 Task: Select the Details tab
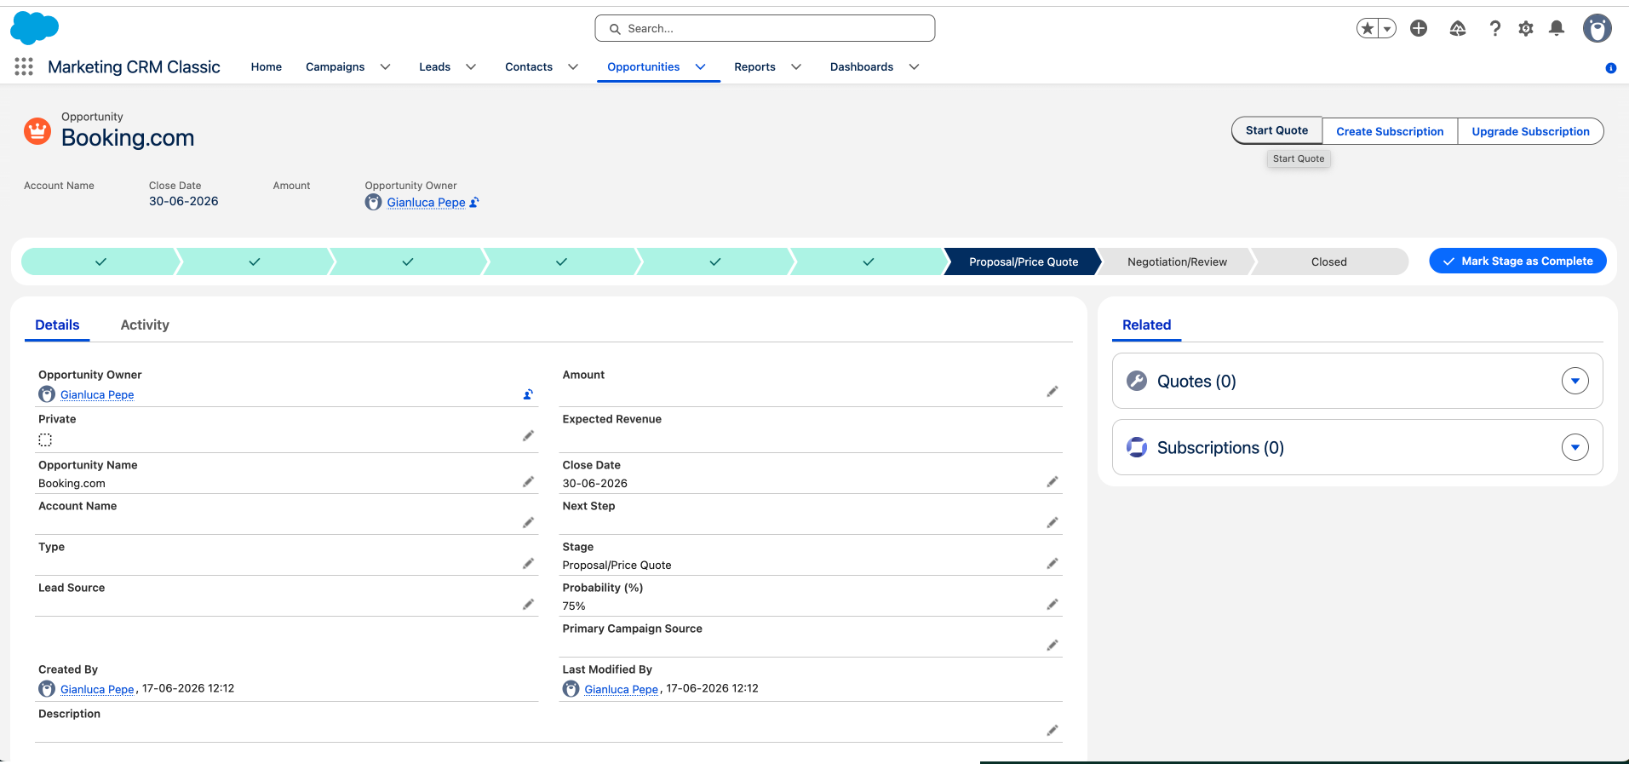coord(57,325)
